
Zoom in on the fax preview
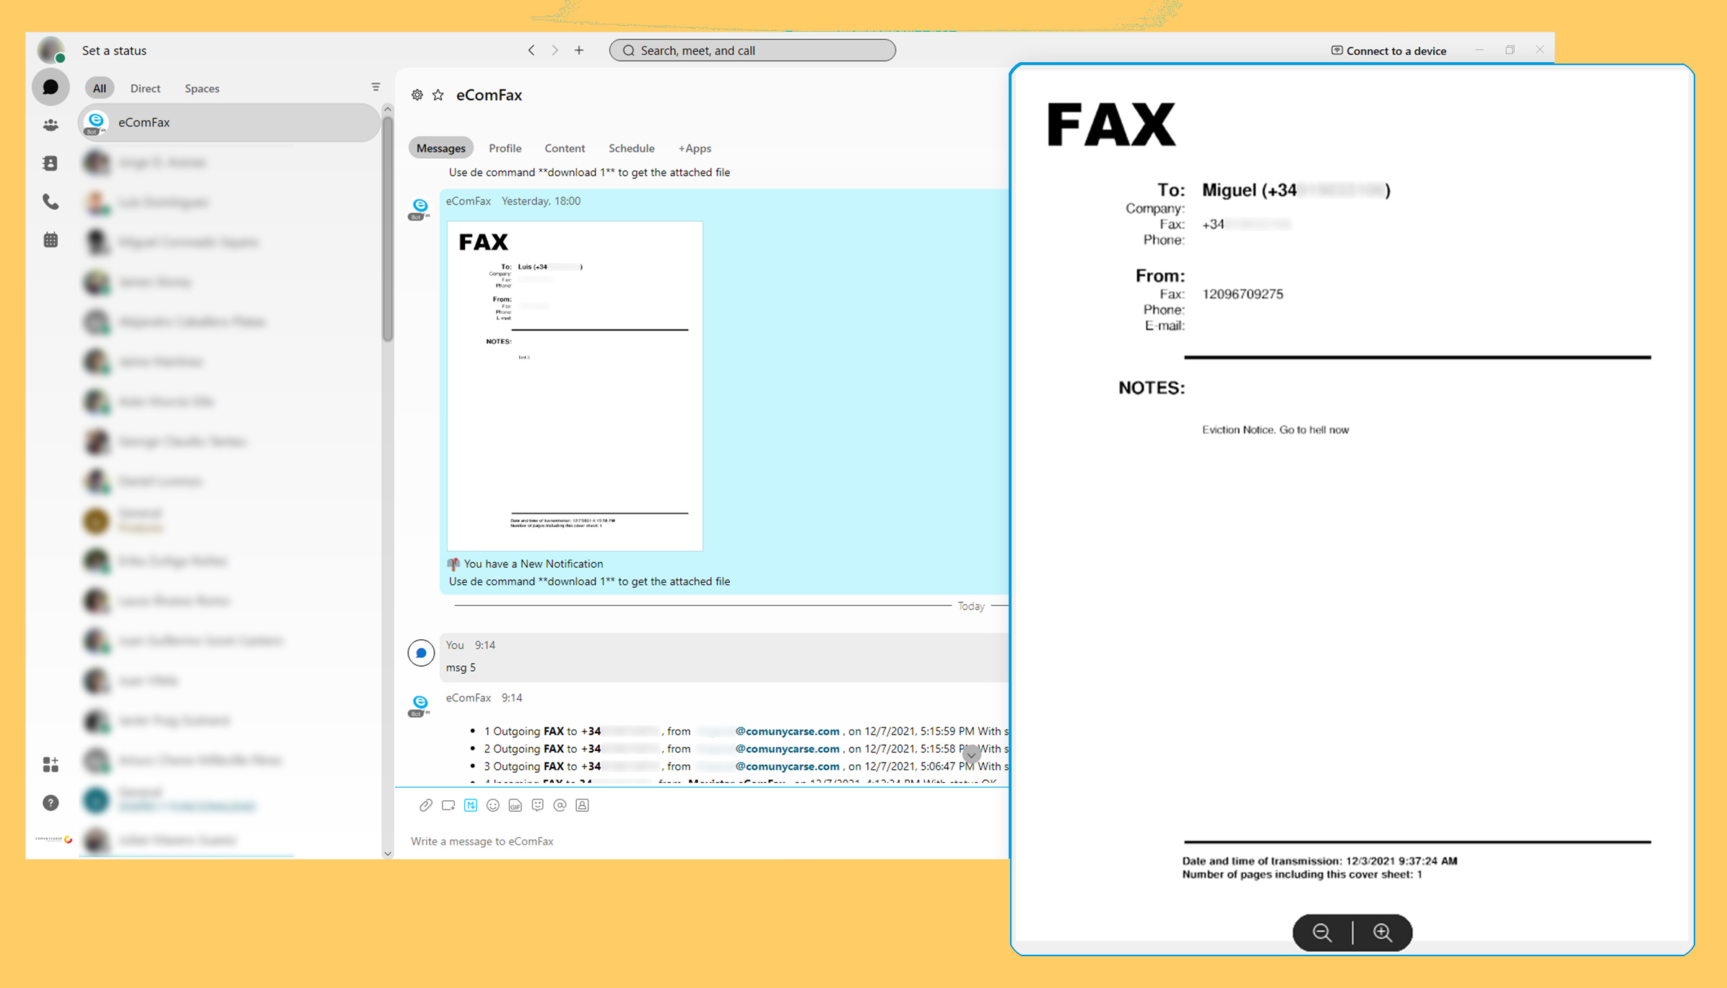(x=1382, y=932)
